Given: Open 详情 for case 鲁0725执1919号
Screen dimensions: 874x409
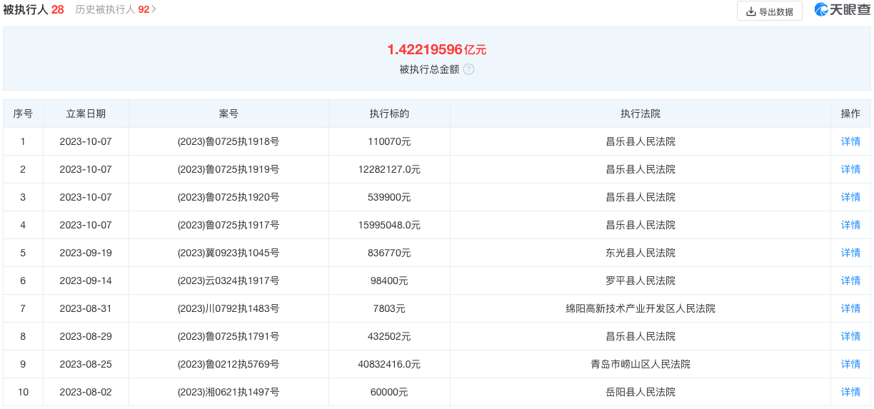Looking at the screenshot, I should 850,169.
